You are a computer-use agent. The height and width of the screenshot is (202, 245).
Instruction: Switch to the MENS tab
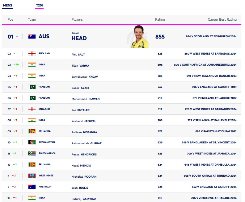(8, 5)
